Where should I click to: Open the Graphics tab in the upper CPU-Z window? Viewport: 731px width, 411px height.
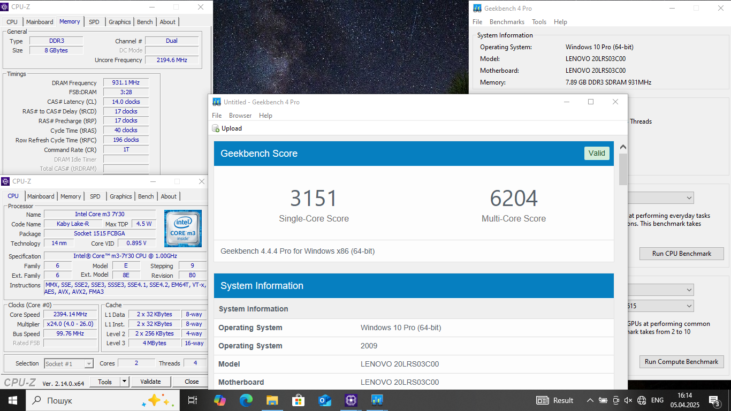tap(120, 22)
